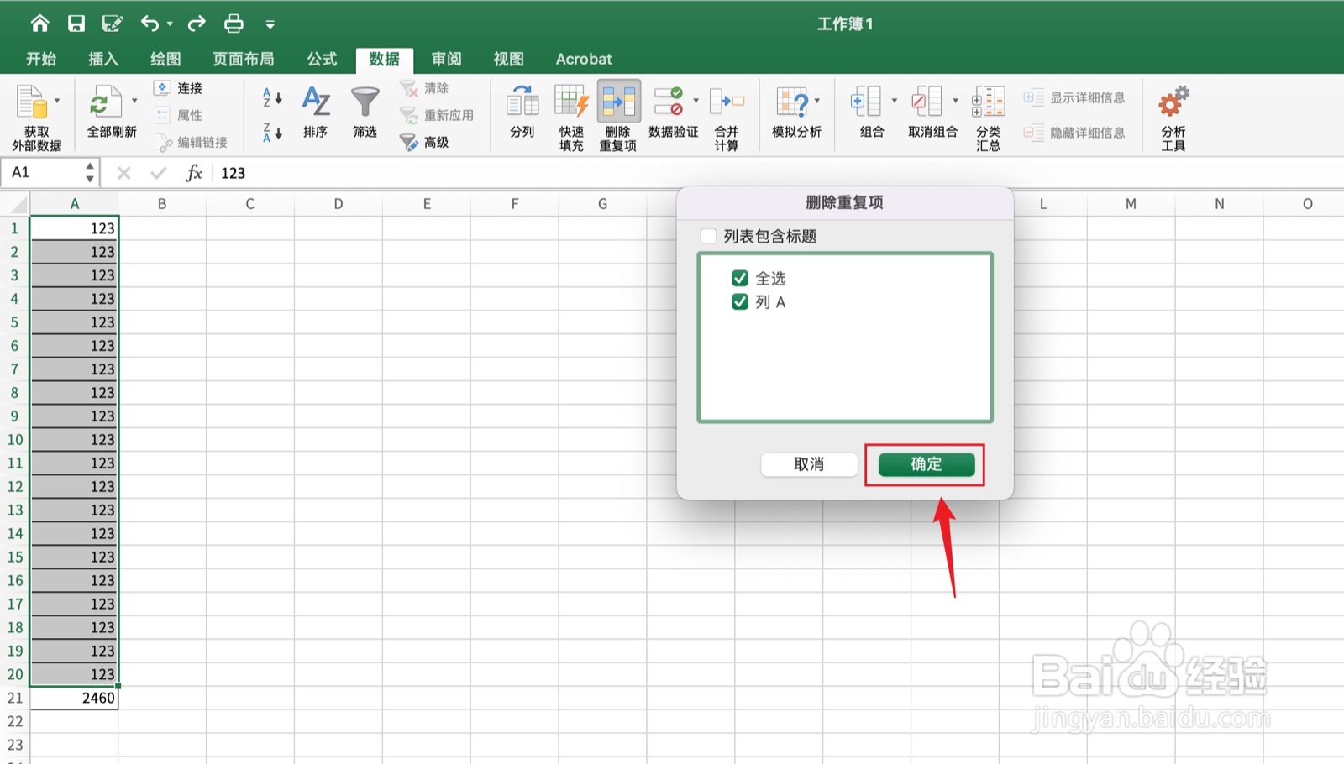Switch to the 公式 ribbon tab

(x=322, y=59)
